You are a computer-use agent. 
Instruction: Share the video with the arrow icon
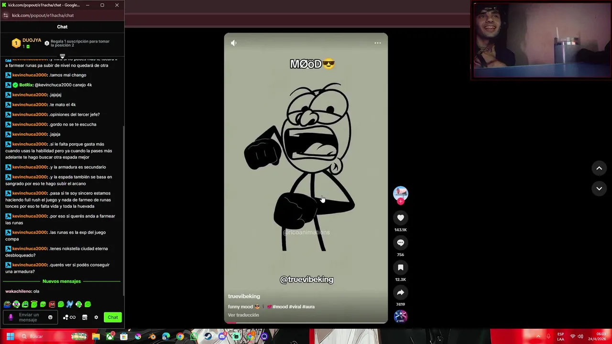(x=401, y=292)
